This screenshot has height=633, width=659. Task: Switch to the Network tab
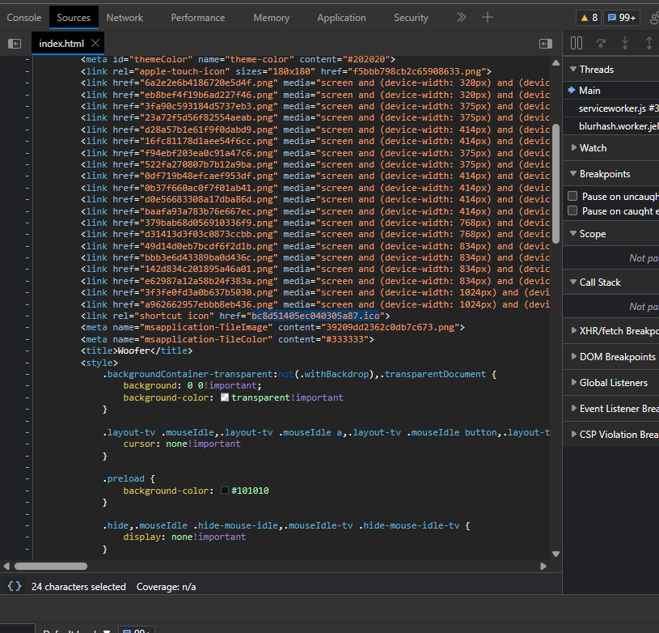tap(125, 17)
